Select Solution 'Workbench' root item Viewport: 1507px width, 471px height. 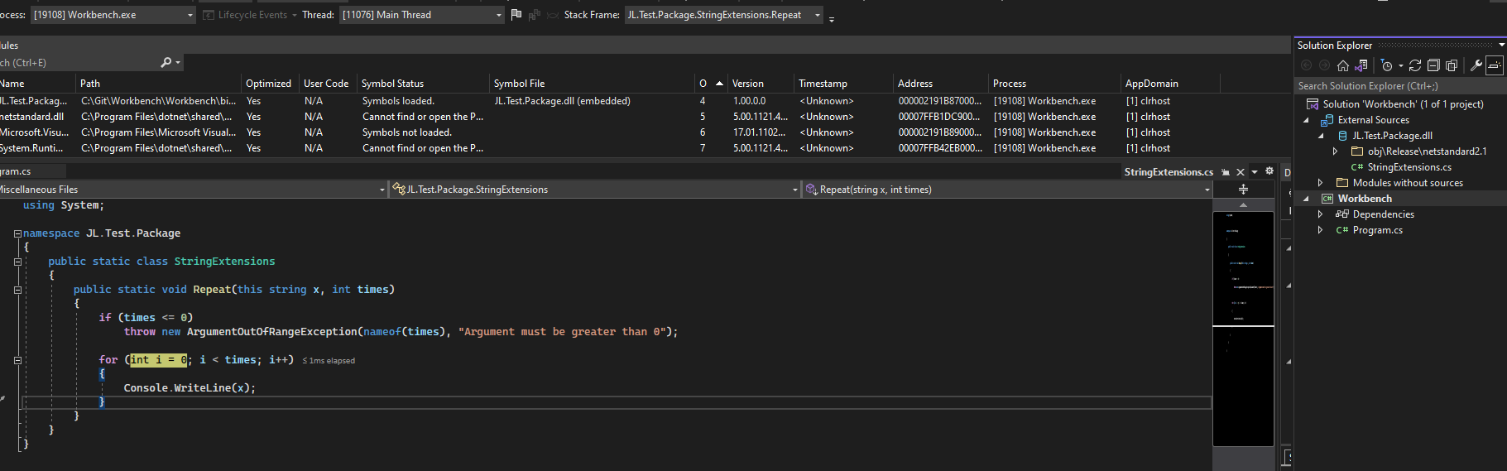[x=1403, y=104]
